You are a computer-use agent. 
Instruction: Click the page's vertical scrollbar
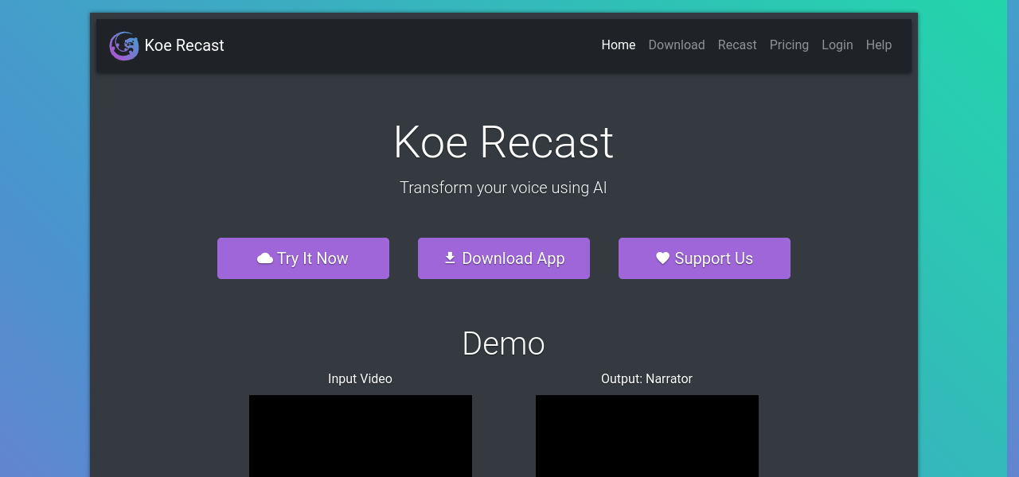[x=1012, y=238]
